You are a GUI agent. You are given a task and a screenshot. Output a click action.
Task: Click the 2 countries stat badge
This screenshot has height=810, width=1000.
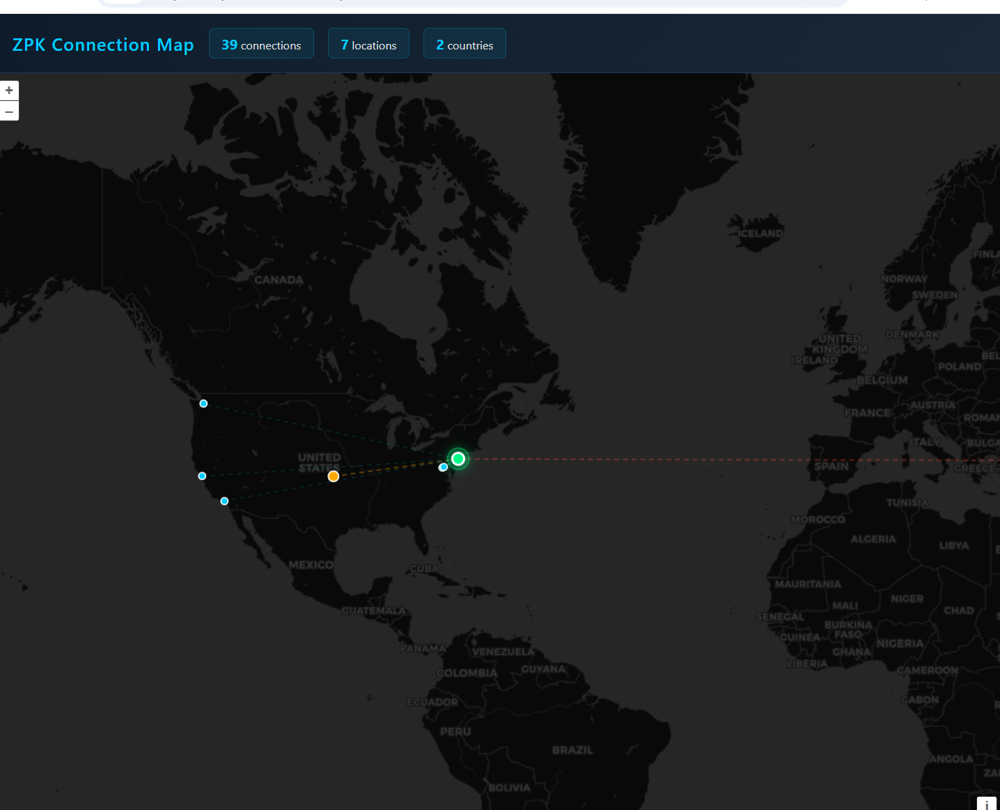pos(464,43)
